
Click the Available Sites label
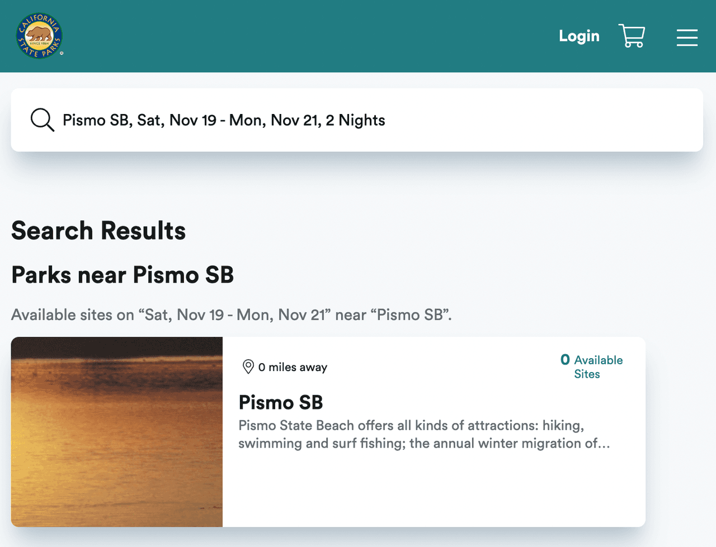[598, 367]
